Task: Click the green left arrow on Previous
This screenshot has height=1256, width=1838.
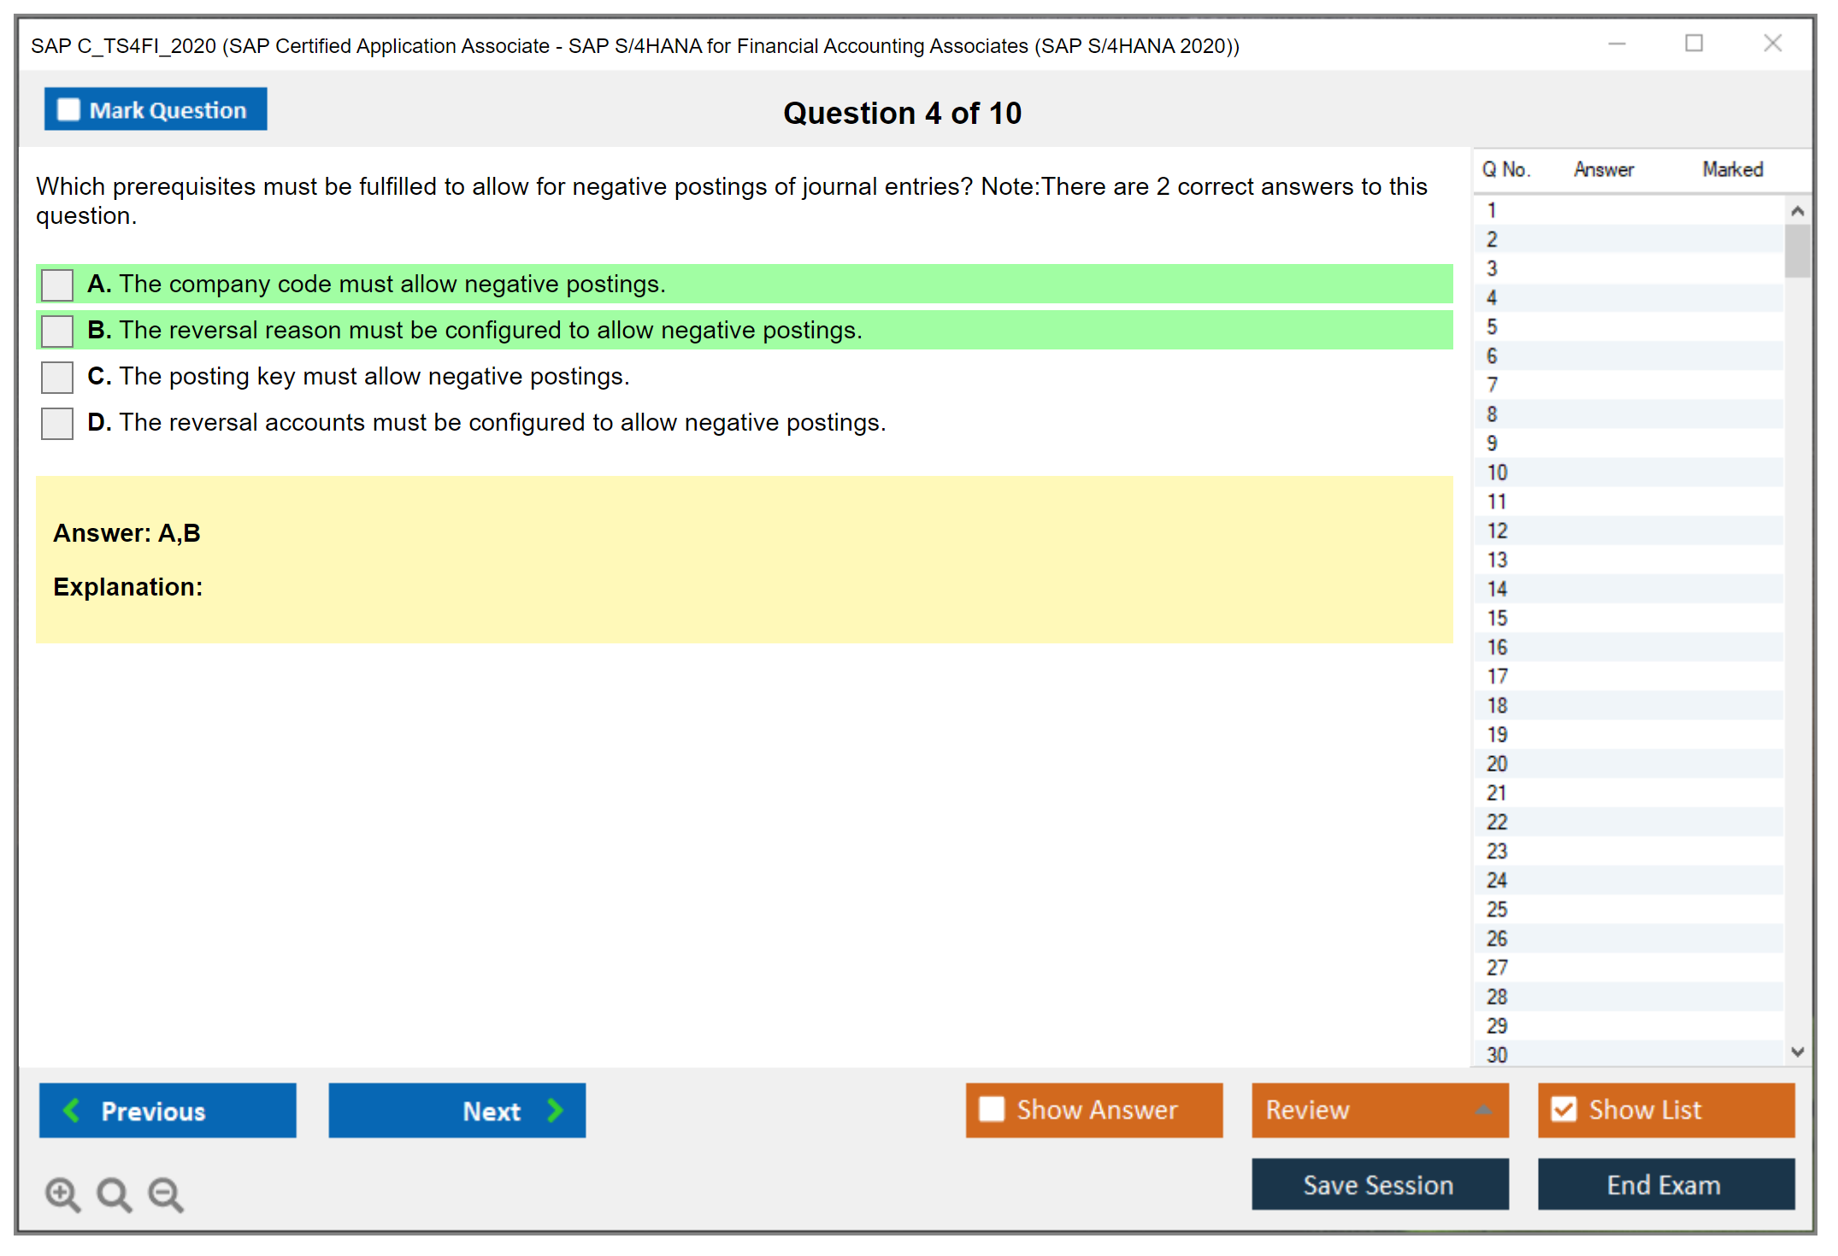Action: (x=72, y=1110)
